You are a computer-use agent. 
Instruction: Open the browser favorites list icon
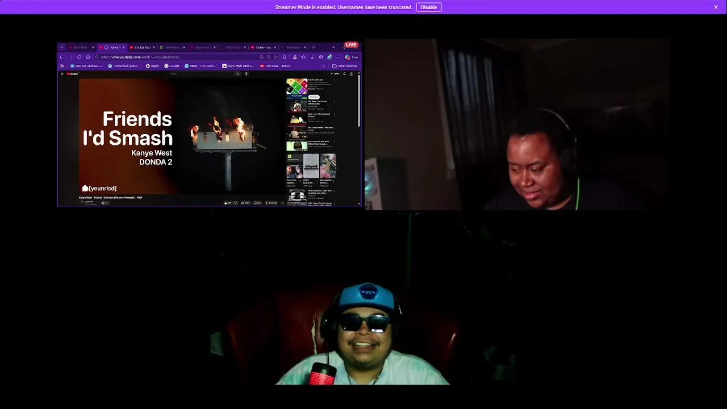pyautogui.click(x=303, y=57)
